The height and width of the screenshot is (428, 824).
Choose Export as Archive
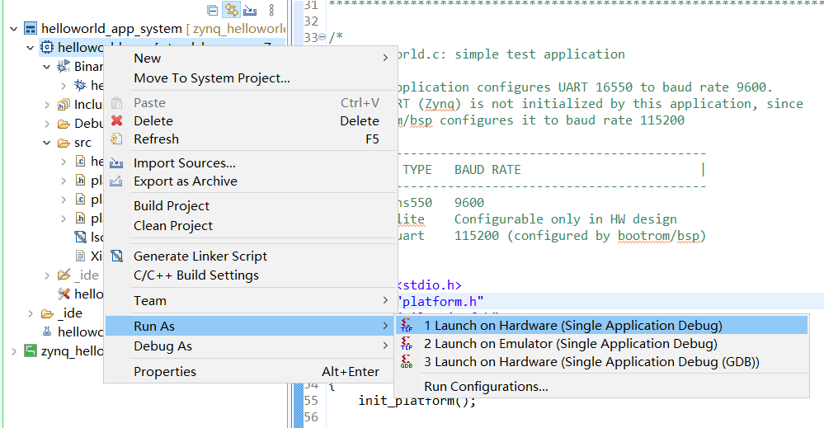pyautogui.click(x=250, y=181)
